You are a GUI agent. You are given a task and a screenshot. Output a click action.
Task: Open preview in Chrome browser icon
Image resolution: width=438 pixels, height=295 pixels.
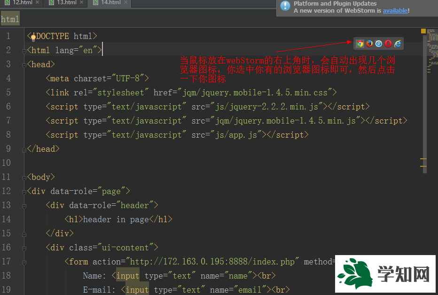coord(360,44)
